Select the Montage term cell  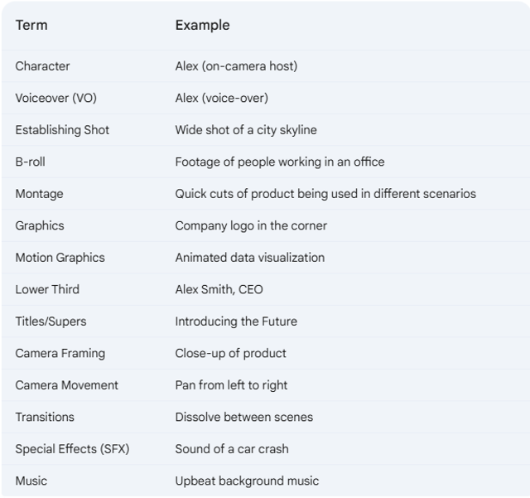[39, 194]
